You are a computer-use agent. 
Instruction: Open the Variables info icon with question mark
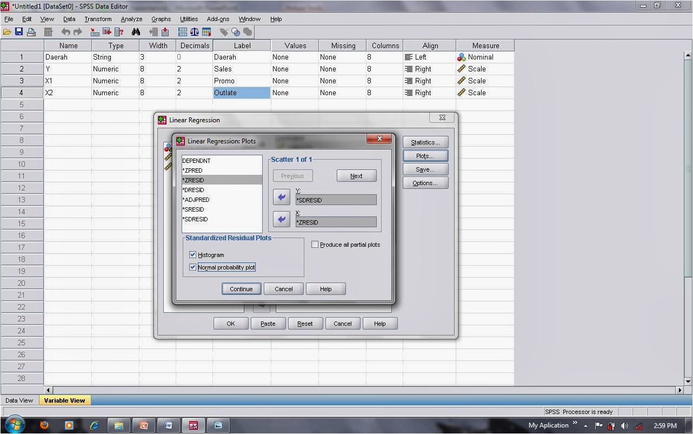(x=119, y=32)
